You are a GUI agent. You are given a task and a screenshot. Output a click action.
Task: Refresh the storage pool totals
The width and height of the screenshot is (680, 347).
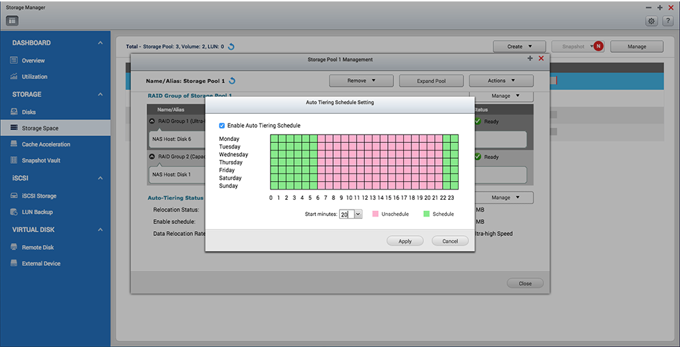point(231,46)
